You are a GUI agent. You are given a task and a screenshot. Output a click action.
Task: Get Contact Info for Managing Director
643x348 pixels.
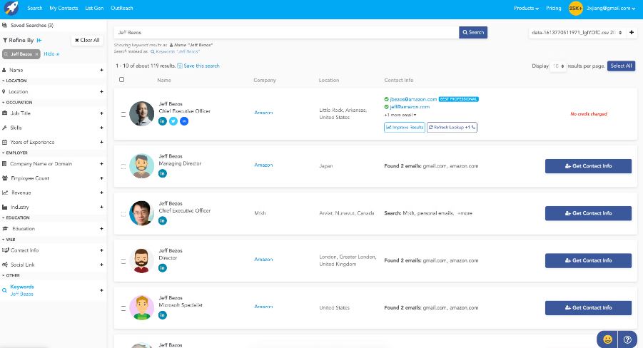tap(588, 166)
